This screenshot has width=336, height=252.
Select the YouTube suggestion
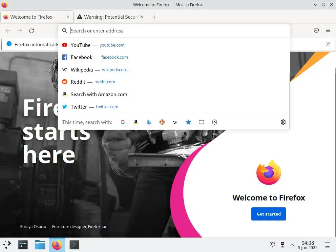pyautogui.click(x=174, y=45)
